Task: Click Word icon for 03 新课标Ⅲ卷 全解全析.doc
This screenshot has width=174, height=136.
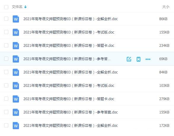Action: coord(16,19)
